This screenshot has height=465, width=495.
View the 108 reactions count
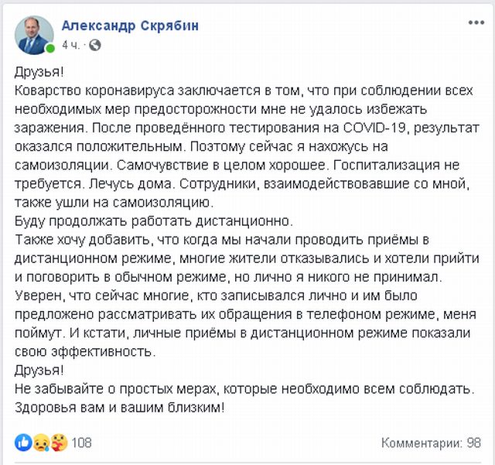pos(82,443)
